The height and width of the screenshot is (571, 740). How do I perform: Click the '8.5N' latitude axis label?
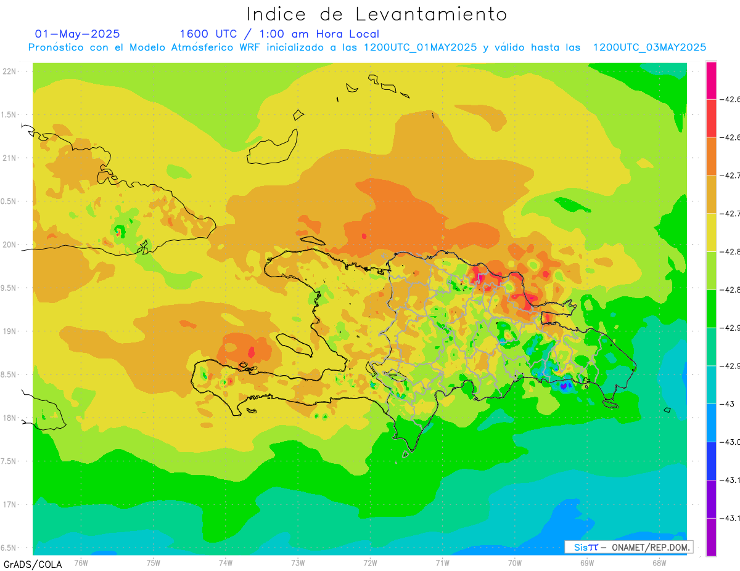click(9, 375)
